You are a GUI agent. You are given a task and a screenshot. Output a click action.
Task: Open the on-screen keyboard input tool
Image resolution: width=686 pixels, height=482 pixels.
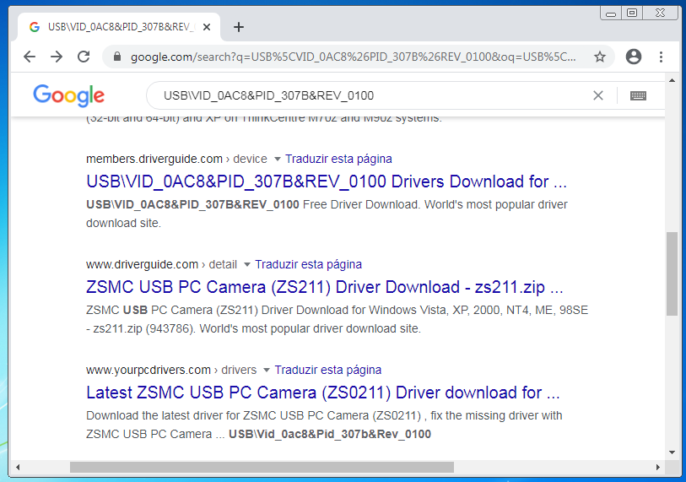(x=638, y=95)
